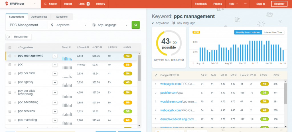Sort by Suggestions column
This screenshot has height=132, width=292.
click(25, 47)
